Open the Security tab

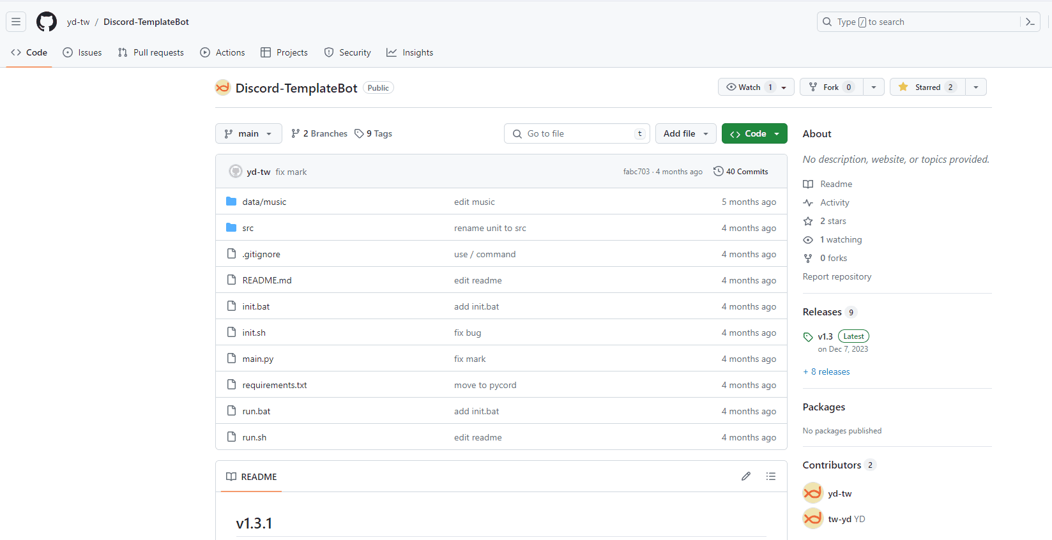(x=347, y=52)
